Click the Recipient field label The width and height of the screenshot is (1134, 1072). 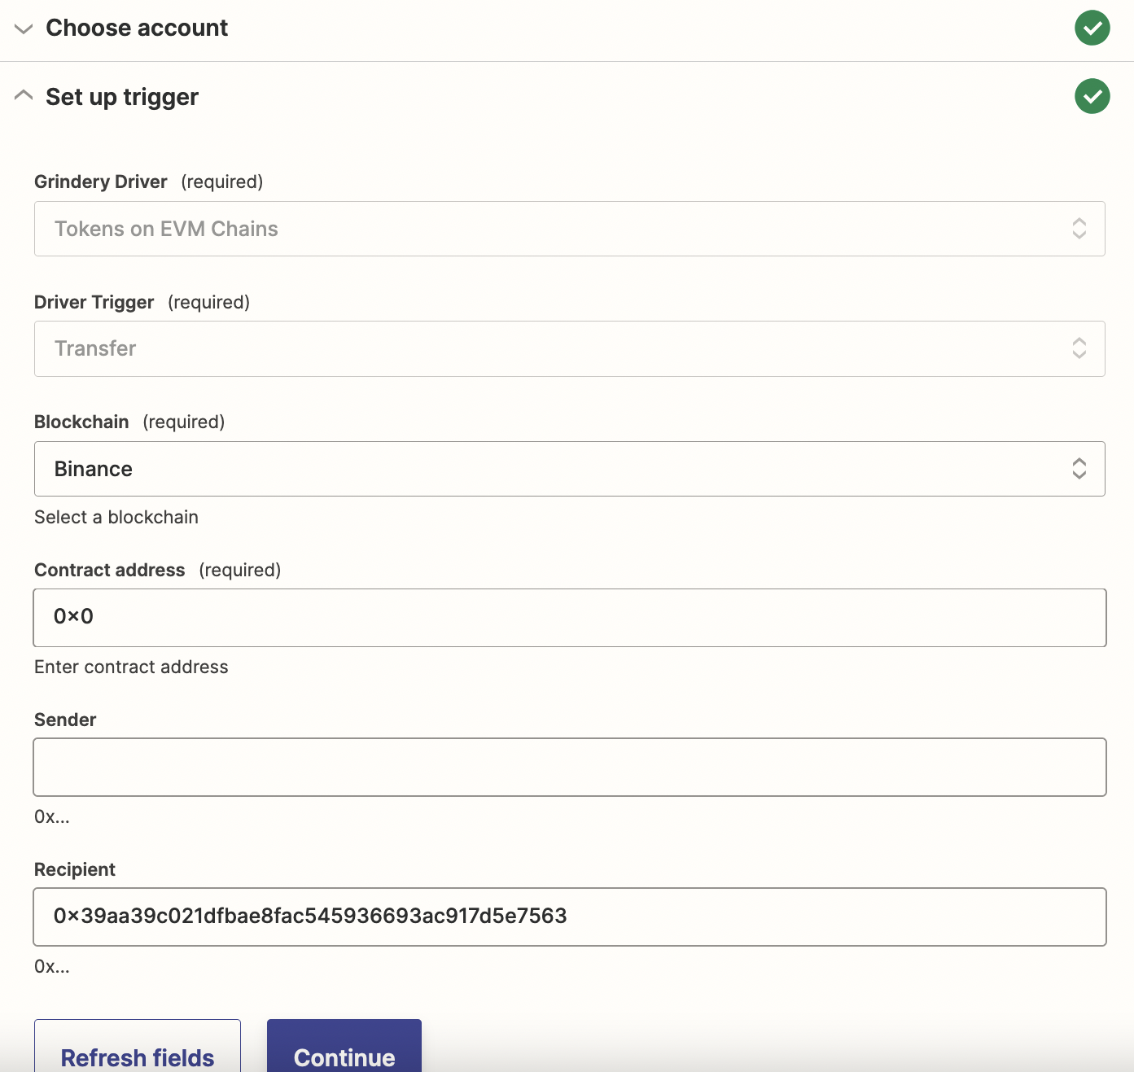pyautogui.click(x=75, y=869)
